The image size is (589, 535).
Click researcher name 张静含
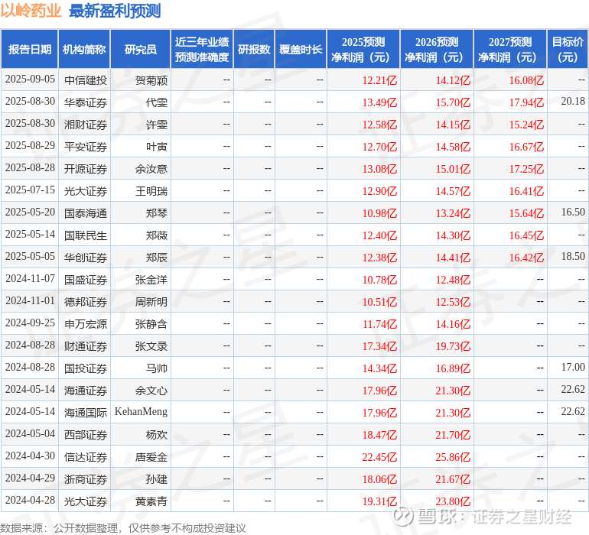[x=151, y=323]
